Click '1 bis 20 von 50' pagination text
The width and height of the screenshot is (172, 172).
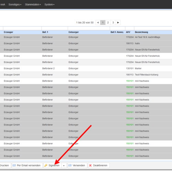pos(85,22)
